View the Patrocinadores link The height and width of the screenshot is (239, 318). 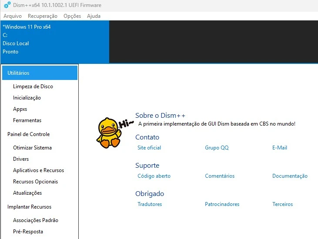[x=222, y=204]
